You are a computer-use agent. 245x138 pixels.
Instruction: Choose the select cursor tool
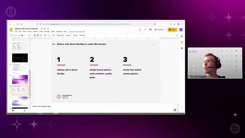click(35, 35)
